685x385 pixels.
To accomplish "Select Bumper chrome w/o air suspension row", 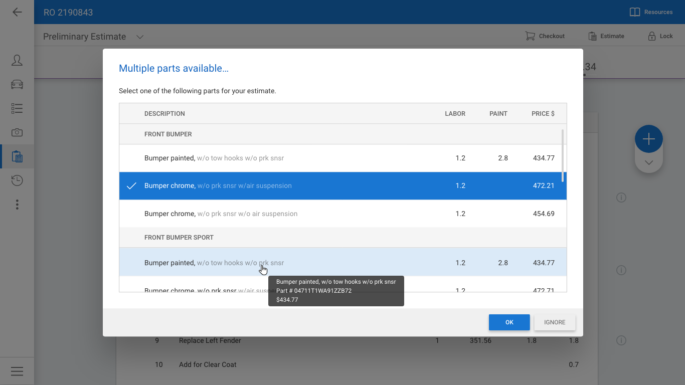I will pos(343,214).
